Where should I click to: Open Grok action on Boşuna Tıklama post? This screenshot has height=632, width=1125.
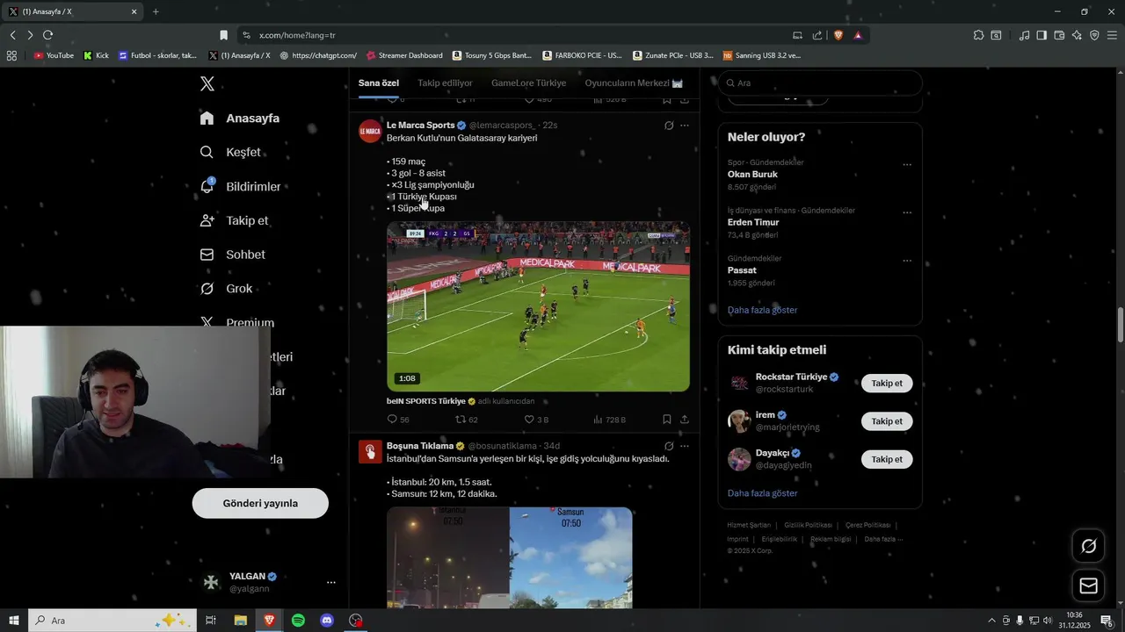click(669, 446)
